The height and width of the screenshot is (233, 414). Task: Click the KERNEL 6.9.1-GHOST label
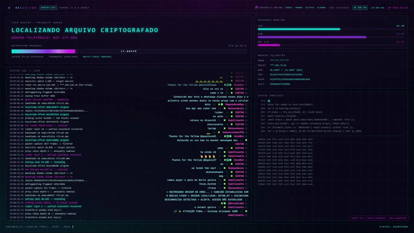click(x=75, y=7)
